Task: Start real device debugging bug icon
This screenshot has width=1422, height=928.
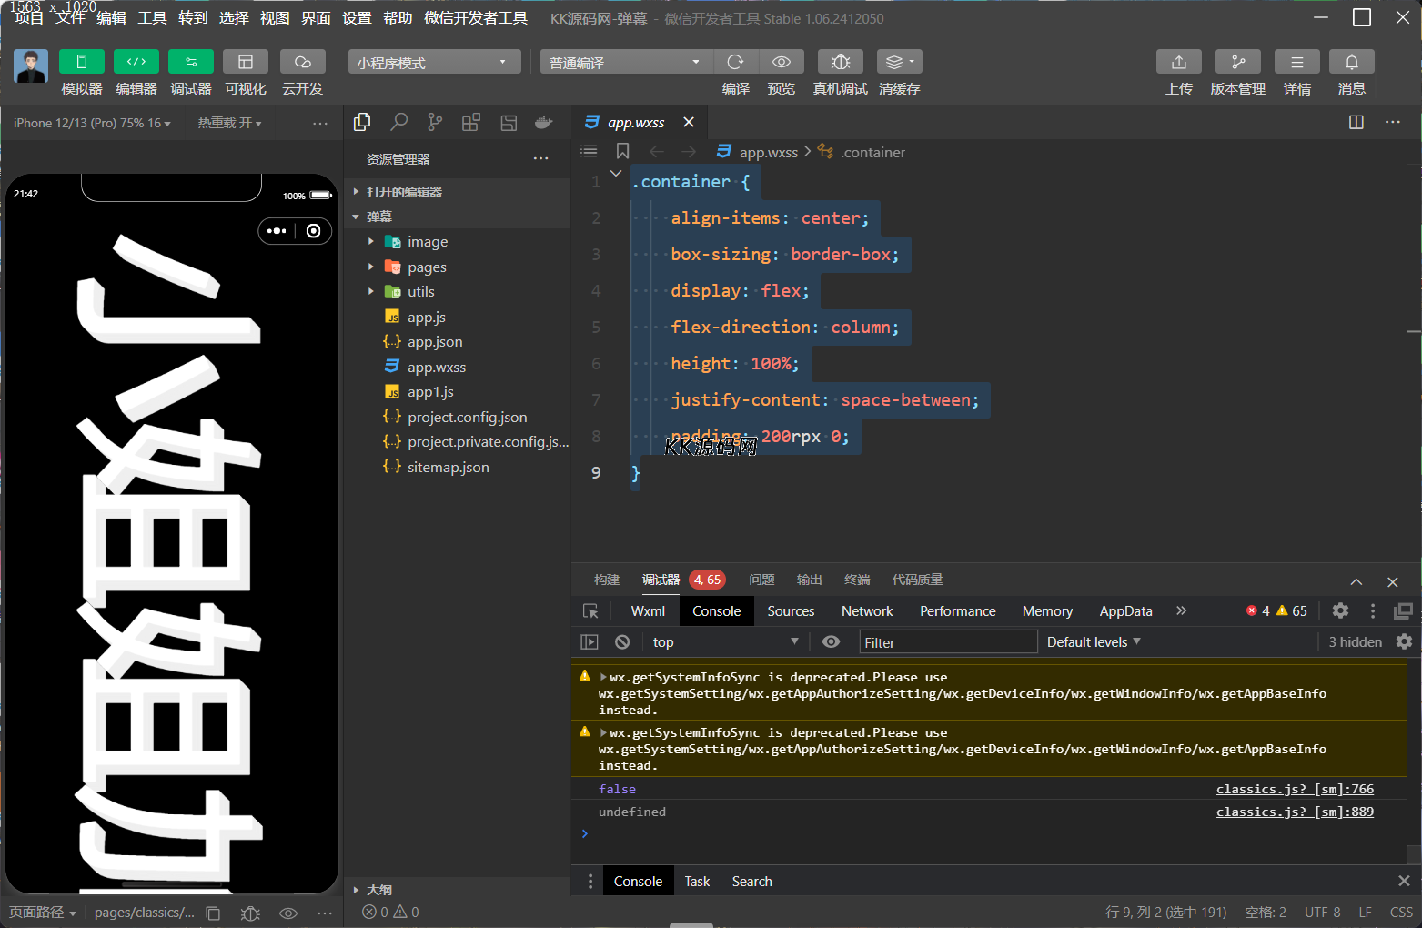Action: (841, 62)
